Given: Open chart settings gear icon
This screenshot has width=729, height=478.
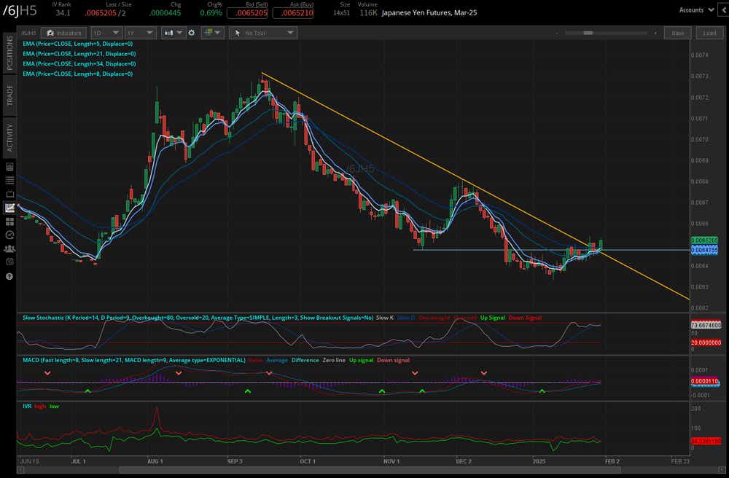Looking at the screenshot, I should 191,33.
